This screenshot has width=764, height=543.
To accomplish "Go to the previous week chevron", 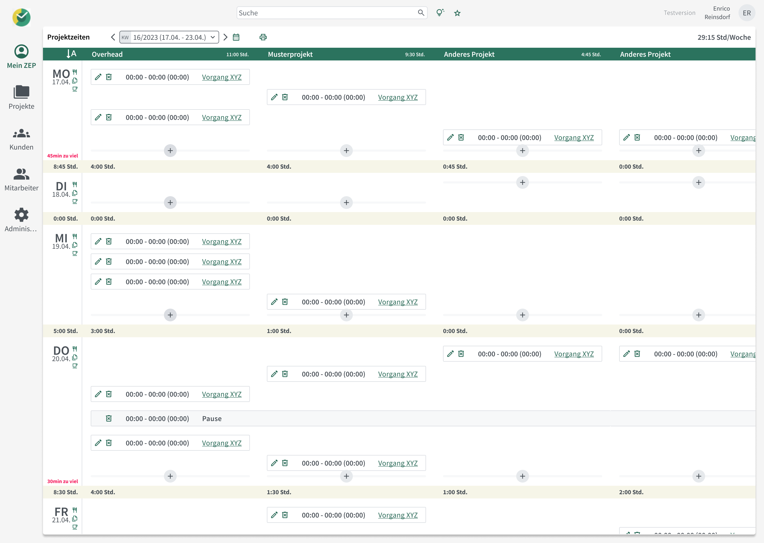I will [113, 37].
